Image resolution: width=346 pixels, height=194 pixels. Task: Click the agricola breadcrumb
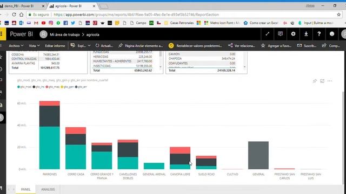[x=92, y=34]
